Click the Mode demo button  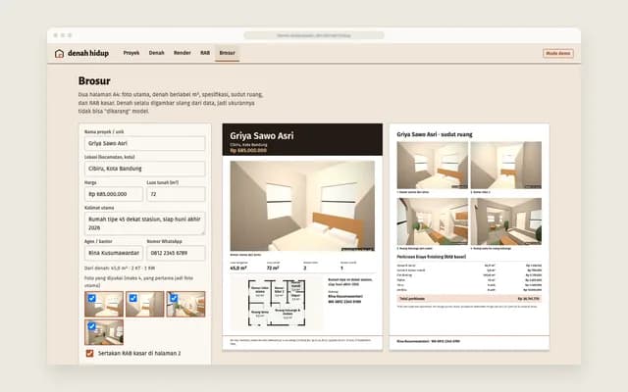click(x=558, y=53)
